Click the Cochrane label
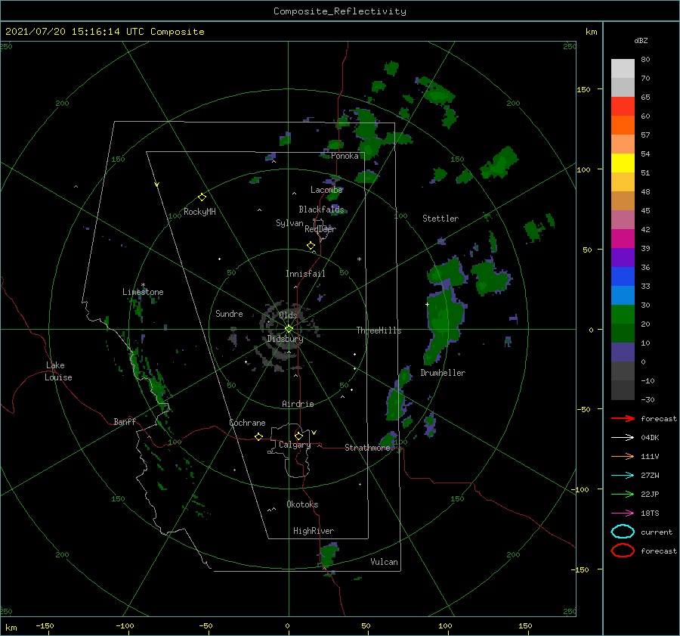 coord(247,423)
